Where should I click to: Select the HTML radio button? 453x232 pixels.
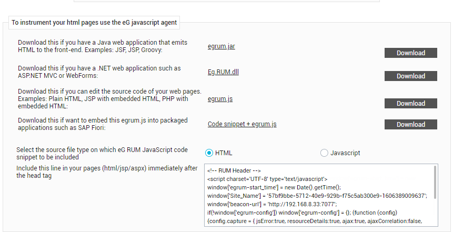pyautogui.click(x=209, y=153)
